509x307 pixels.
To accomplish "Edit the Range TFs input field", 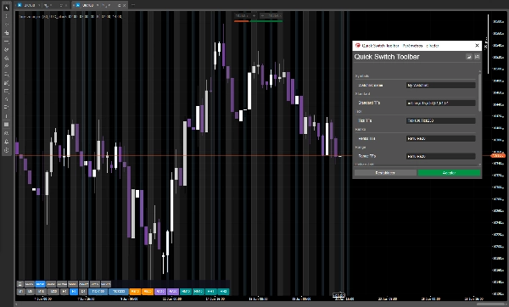I will 441,156.
